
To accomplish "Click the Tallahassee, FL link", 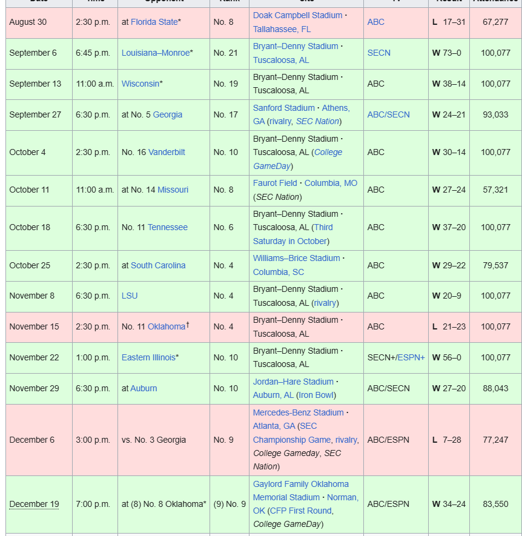I will coord(282,29).
